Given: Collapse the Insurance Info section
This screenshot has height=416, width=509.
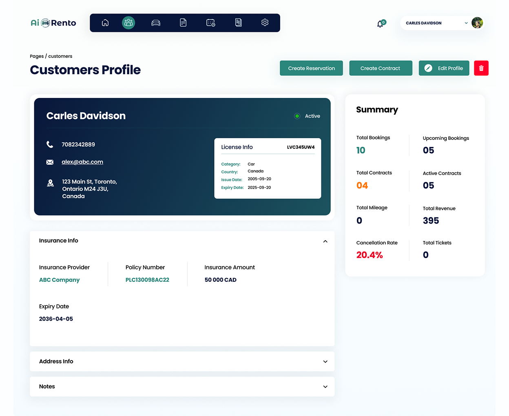Looking at the screenshot, I should coord(325,241).
